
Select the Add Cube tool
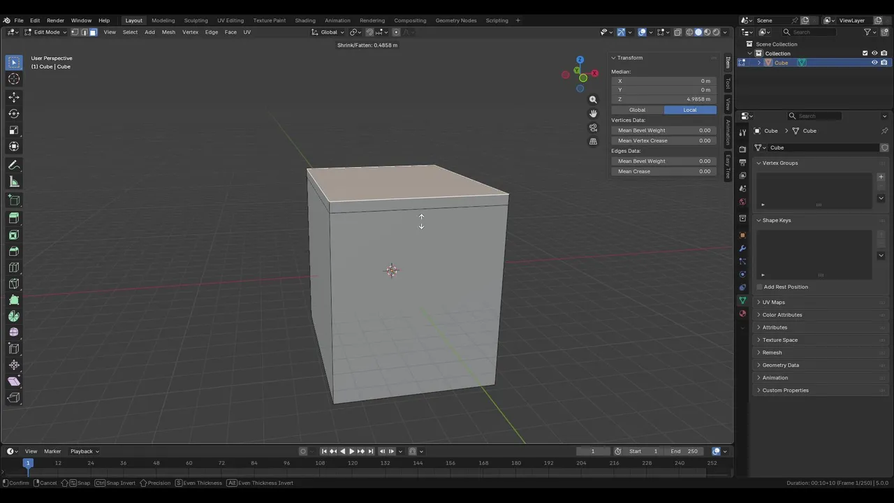coord(14,200)
